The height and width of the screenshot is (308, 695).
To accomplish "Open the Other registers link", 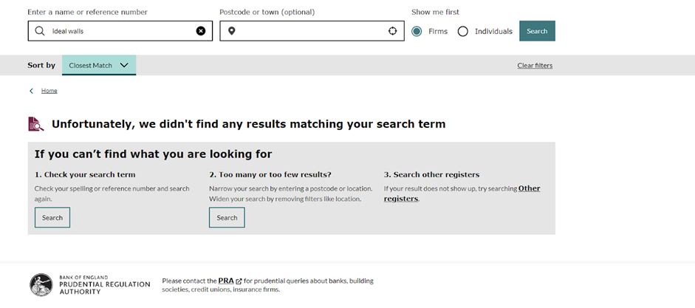I will coord(462,194).
